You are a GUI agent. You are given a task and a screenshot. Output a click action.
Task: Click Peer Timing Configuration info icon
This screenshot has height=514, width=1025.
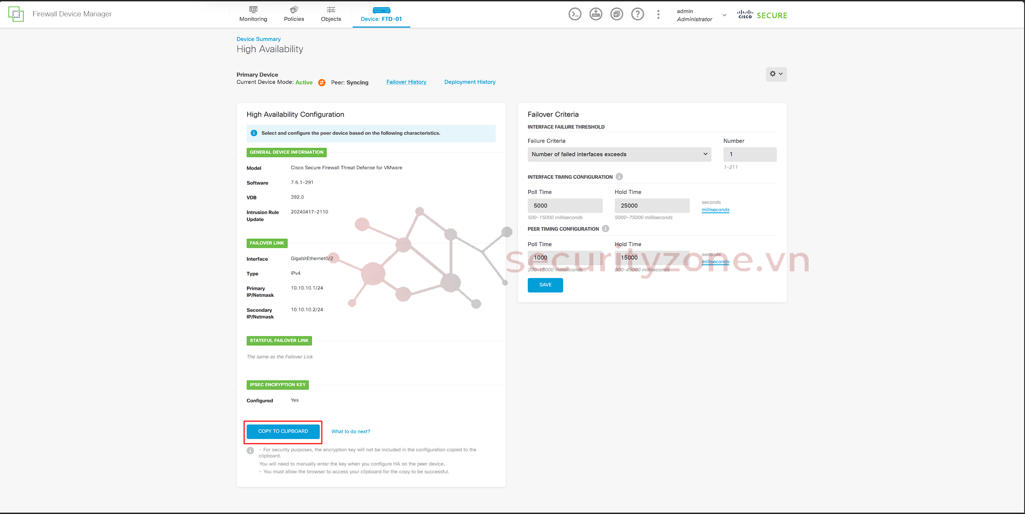coord(606,229)
